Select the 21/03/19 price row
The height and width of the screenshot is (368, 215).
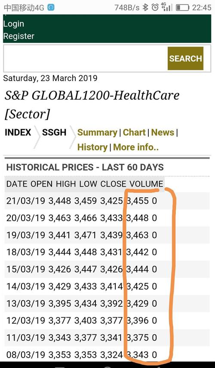pos(107,201)
